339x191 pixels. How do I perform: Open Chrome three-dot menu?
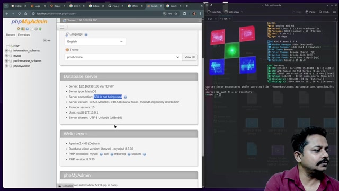[x=200, y=13]
